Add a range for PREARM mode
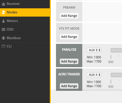Viewport: 122px width, 103px height. click(x=69, y=16)
